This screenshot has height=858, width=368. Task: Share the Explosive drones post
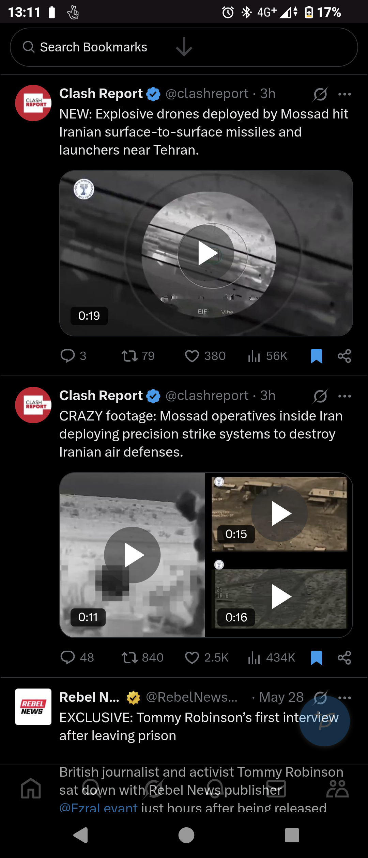pos(344,356)
